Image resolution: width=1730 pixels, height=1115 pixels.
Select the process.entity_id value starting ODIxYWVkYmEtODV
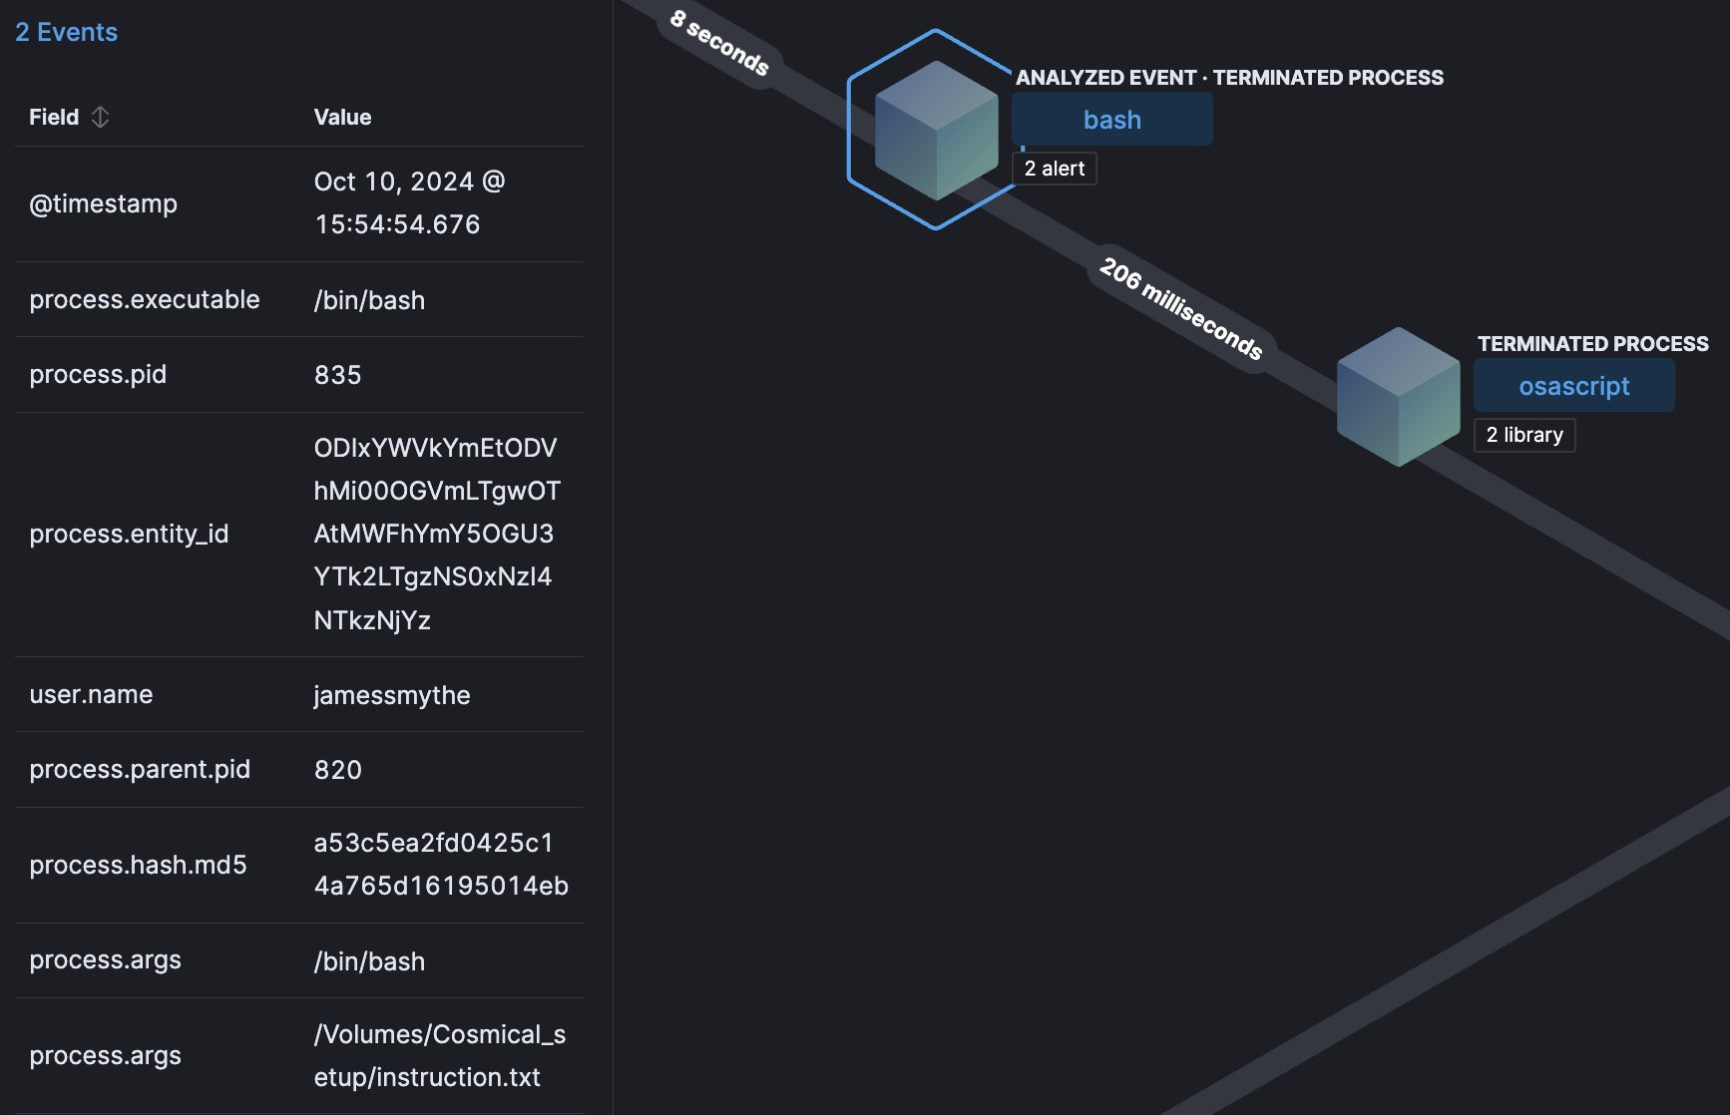(437, 534)
